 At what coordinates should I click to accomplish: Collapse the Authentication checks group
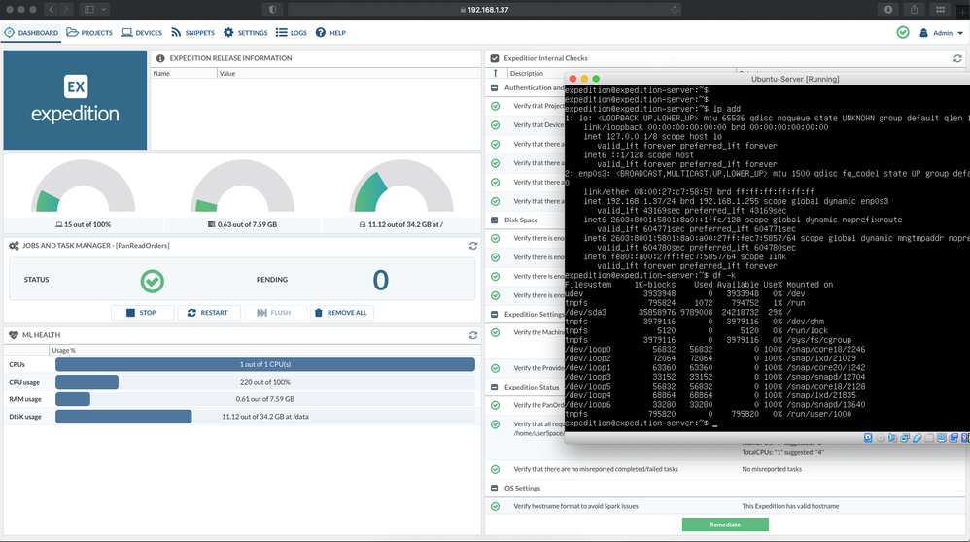(x=495, y=87)
